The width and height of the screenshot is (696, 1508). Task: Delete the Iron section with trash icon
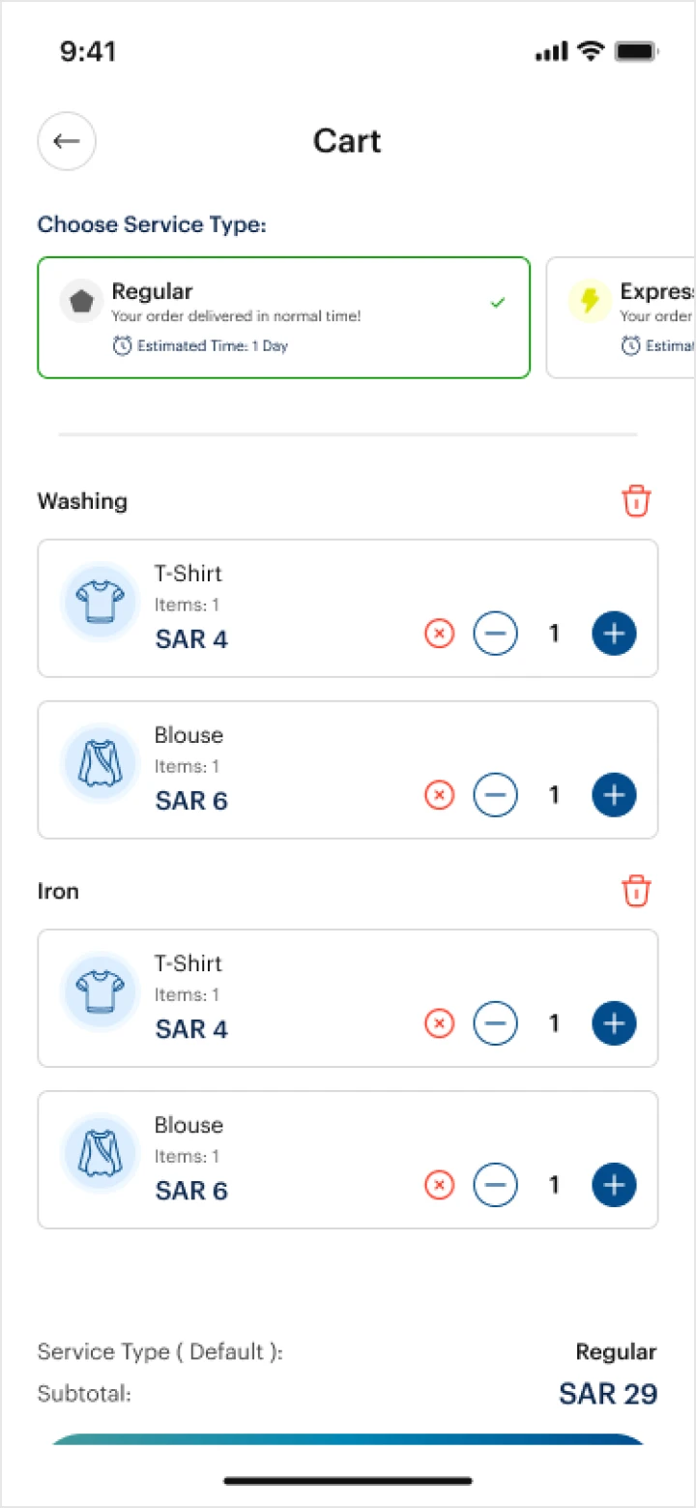636,891
